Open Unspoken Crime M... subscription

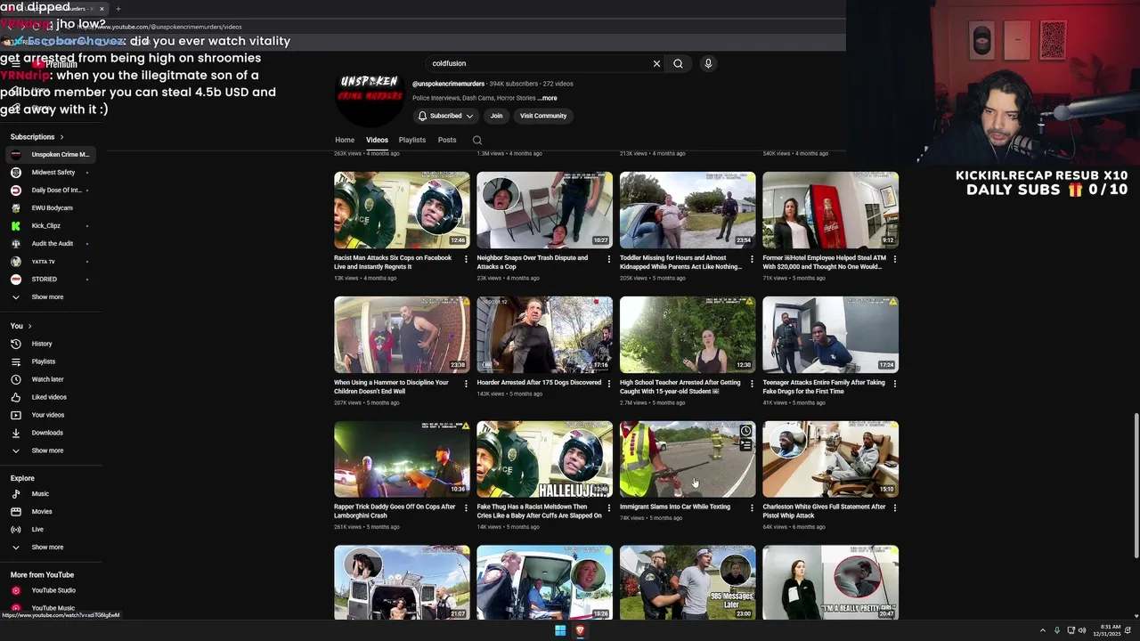tap(51, 155)
